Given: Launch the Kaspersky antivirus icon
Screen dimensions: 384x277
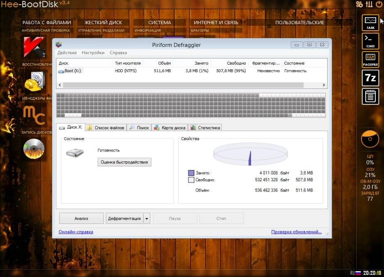Looking at the screenshot, I should (34, 47).
